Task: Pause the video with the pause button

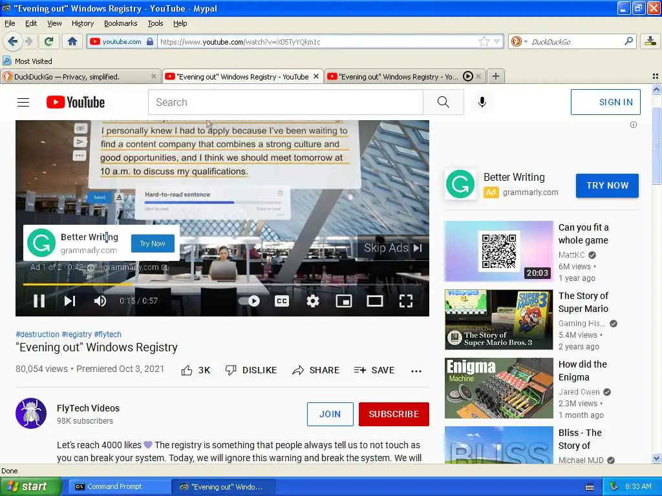Action: coord(39,301)
